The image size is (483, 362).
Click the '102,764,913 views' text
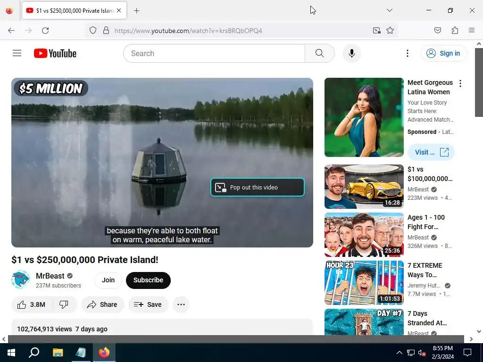click(x=44, y=329)
